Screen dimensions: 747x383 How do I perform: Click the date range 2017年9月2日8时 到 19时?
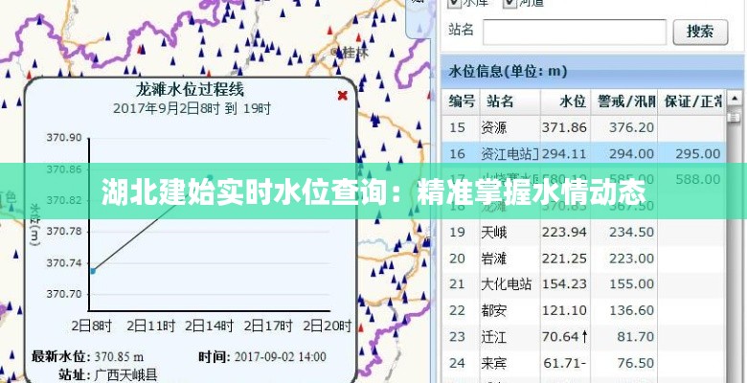tap(192, 108)
